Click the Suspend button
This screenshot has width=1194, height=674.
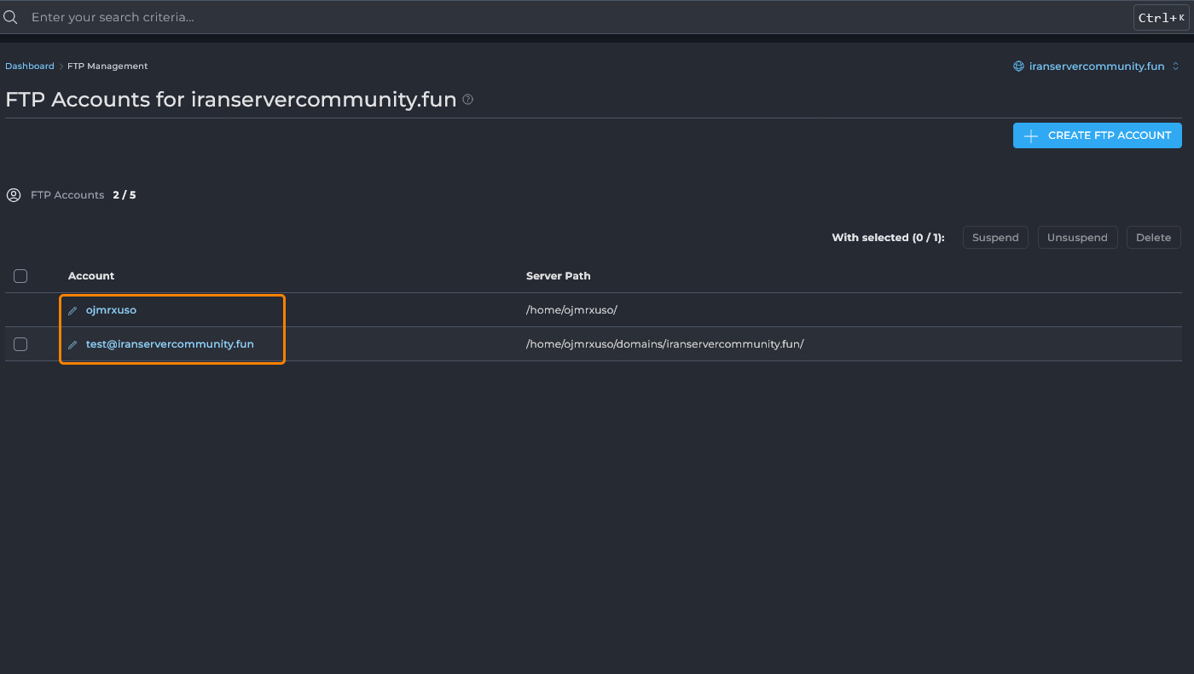[995, 238]
